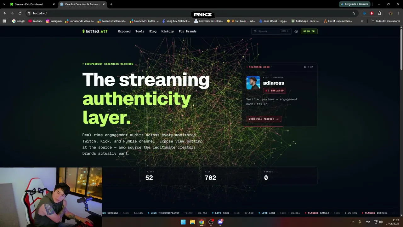This screenshot has height=227, width=403.
Task: Open the network icon in system tray
Action: click(x=376, y=222)
